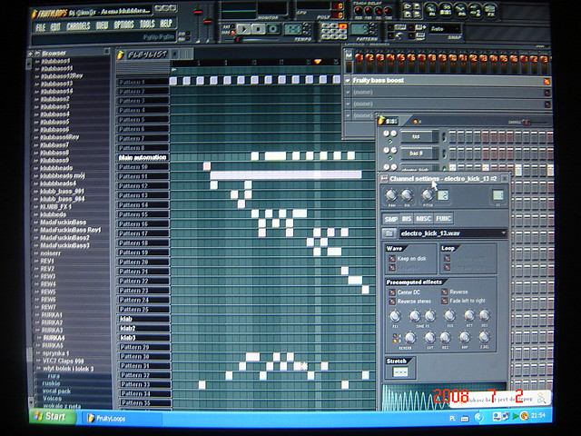
Task: Expand noiserr folder in Browser
Action: click(36, 253)
